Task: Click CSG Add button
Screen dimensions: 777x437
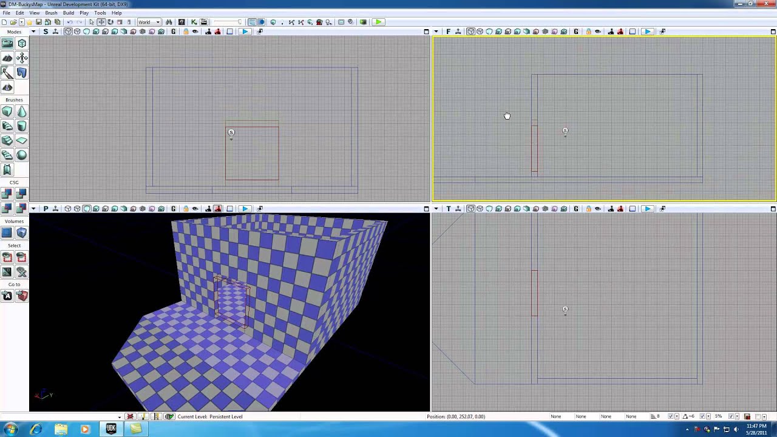Action: coord(7,194)
